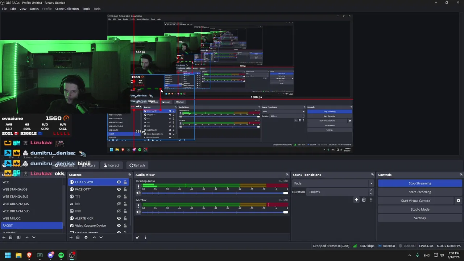Click the Start Virtual Camera button

tap(415, 200)
